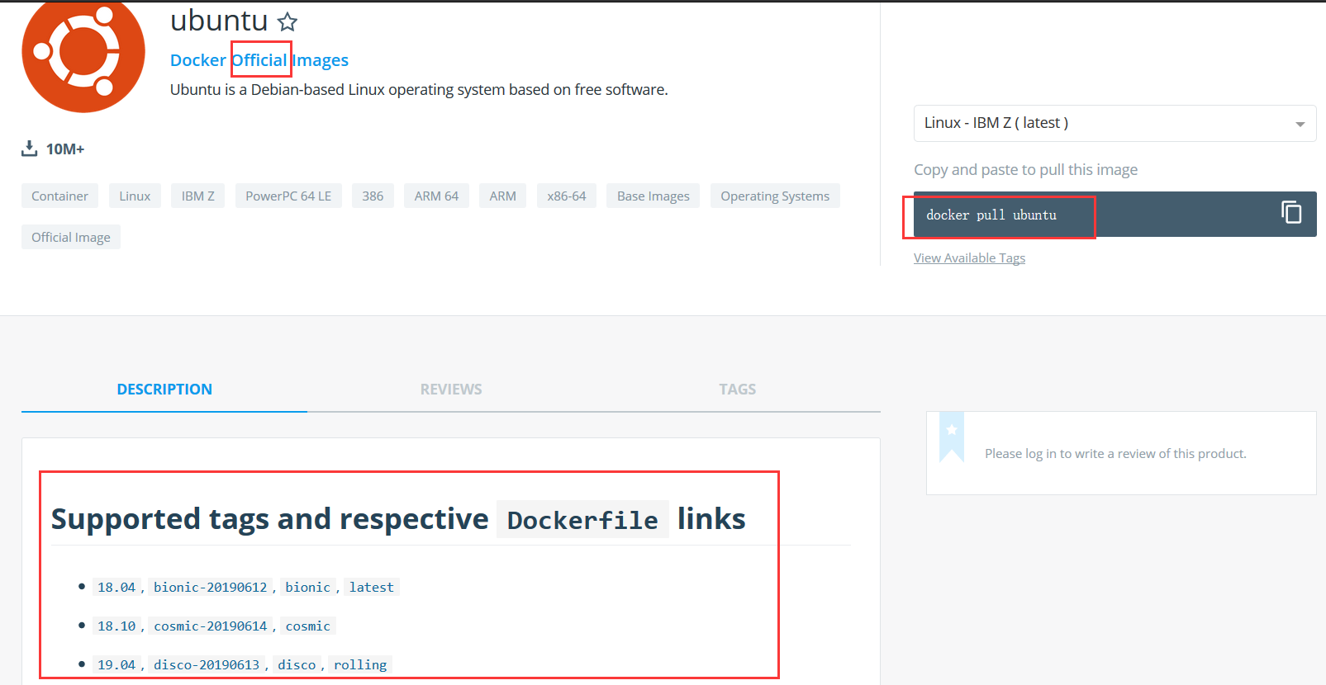Select the ARM 64 tag
This screenshot has height=685, width=1326.
click(x=436, y=196)
